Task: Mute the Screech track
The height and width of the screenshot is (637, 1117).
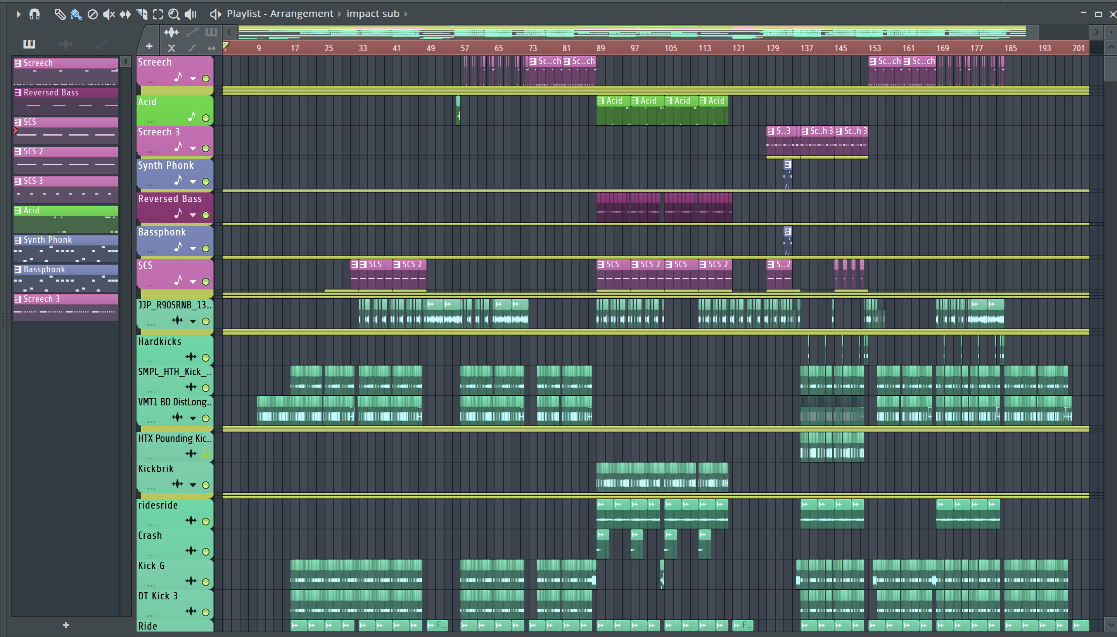Action: click(x=206, y=79)
